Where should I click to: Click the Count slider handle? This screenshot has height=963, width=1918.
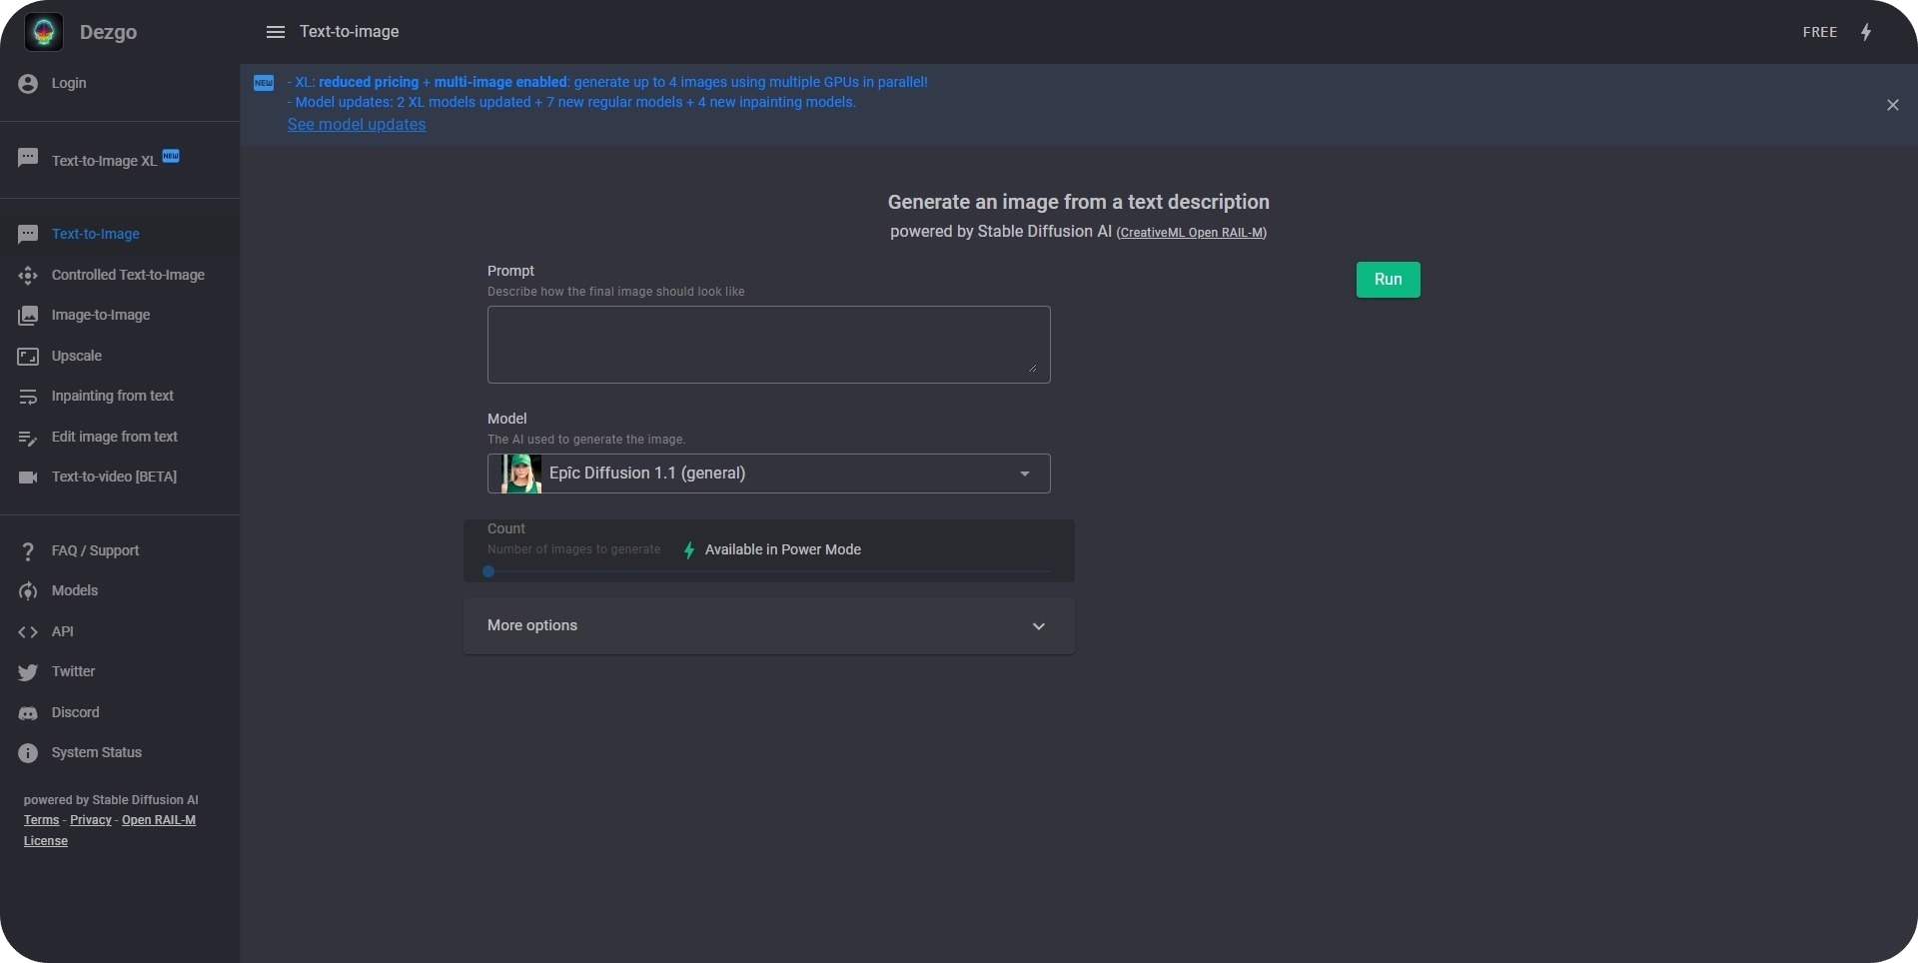tap(488, 572)
